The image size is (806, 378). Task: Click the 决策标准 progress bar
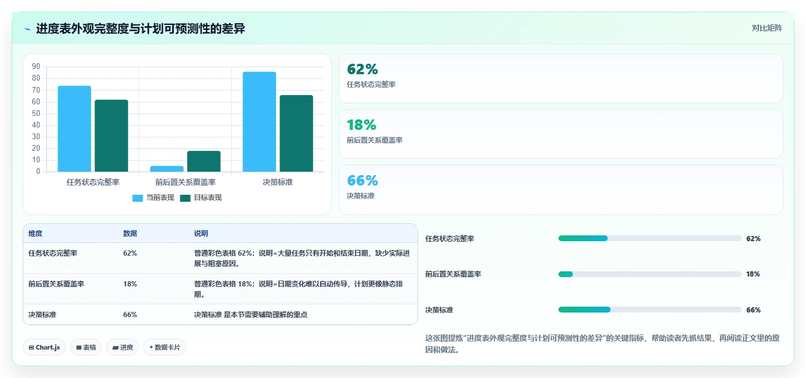[x=649, y=310]
